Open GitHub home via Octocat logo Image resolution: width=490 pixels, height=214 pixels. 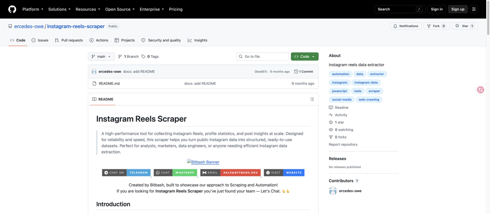[x=12, y=9]
